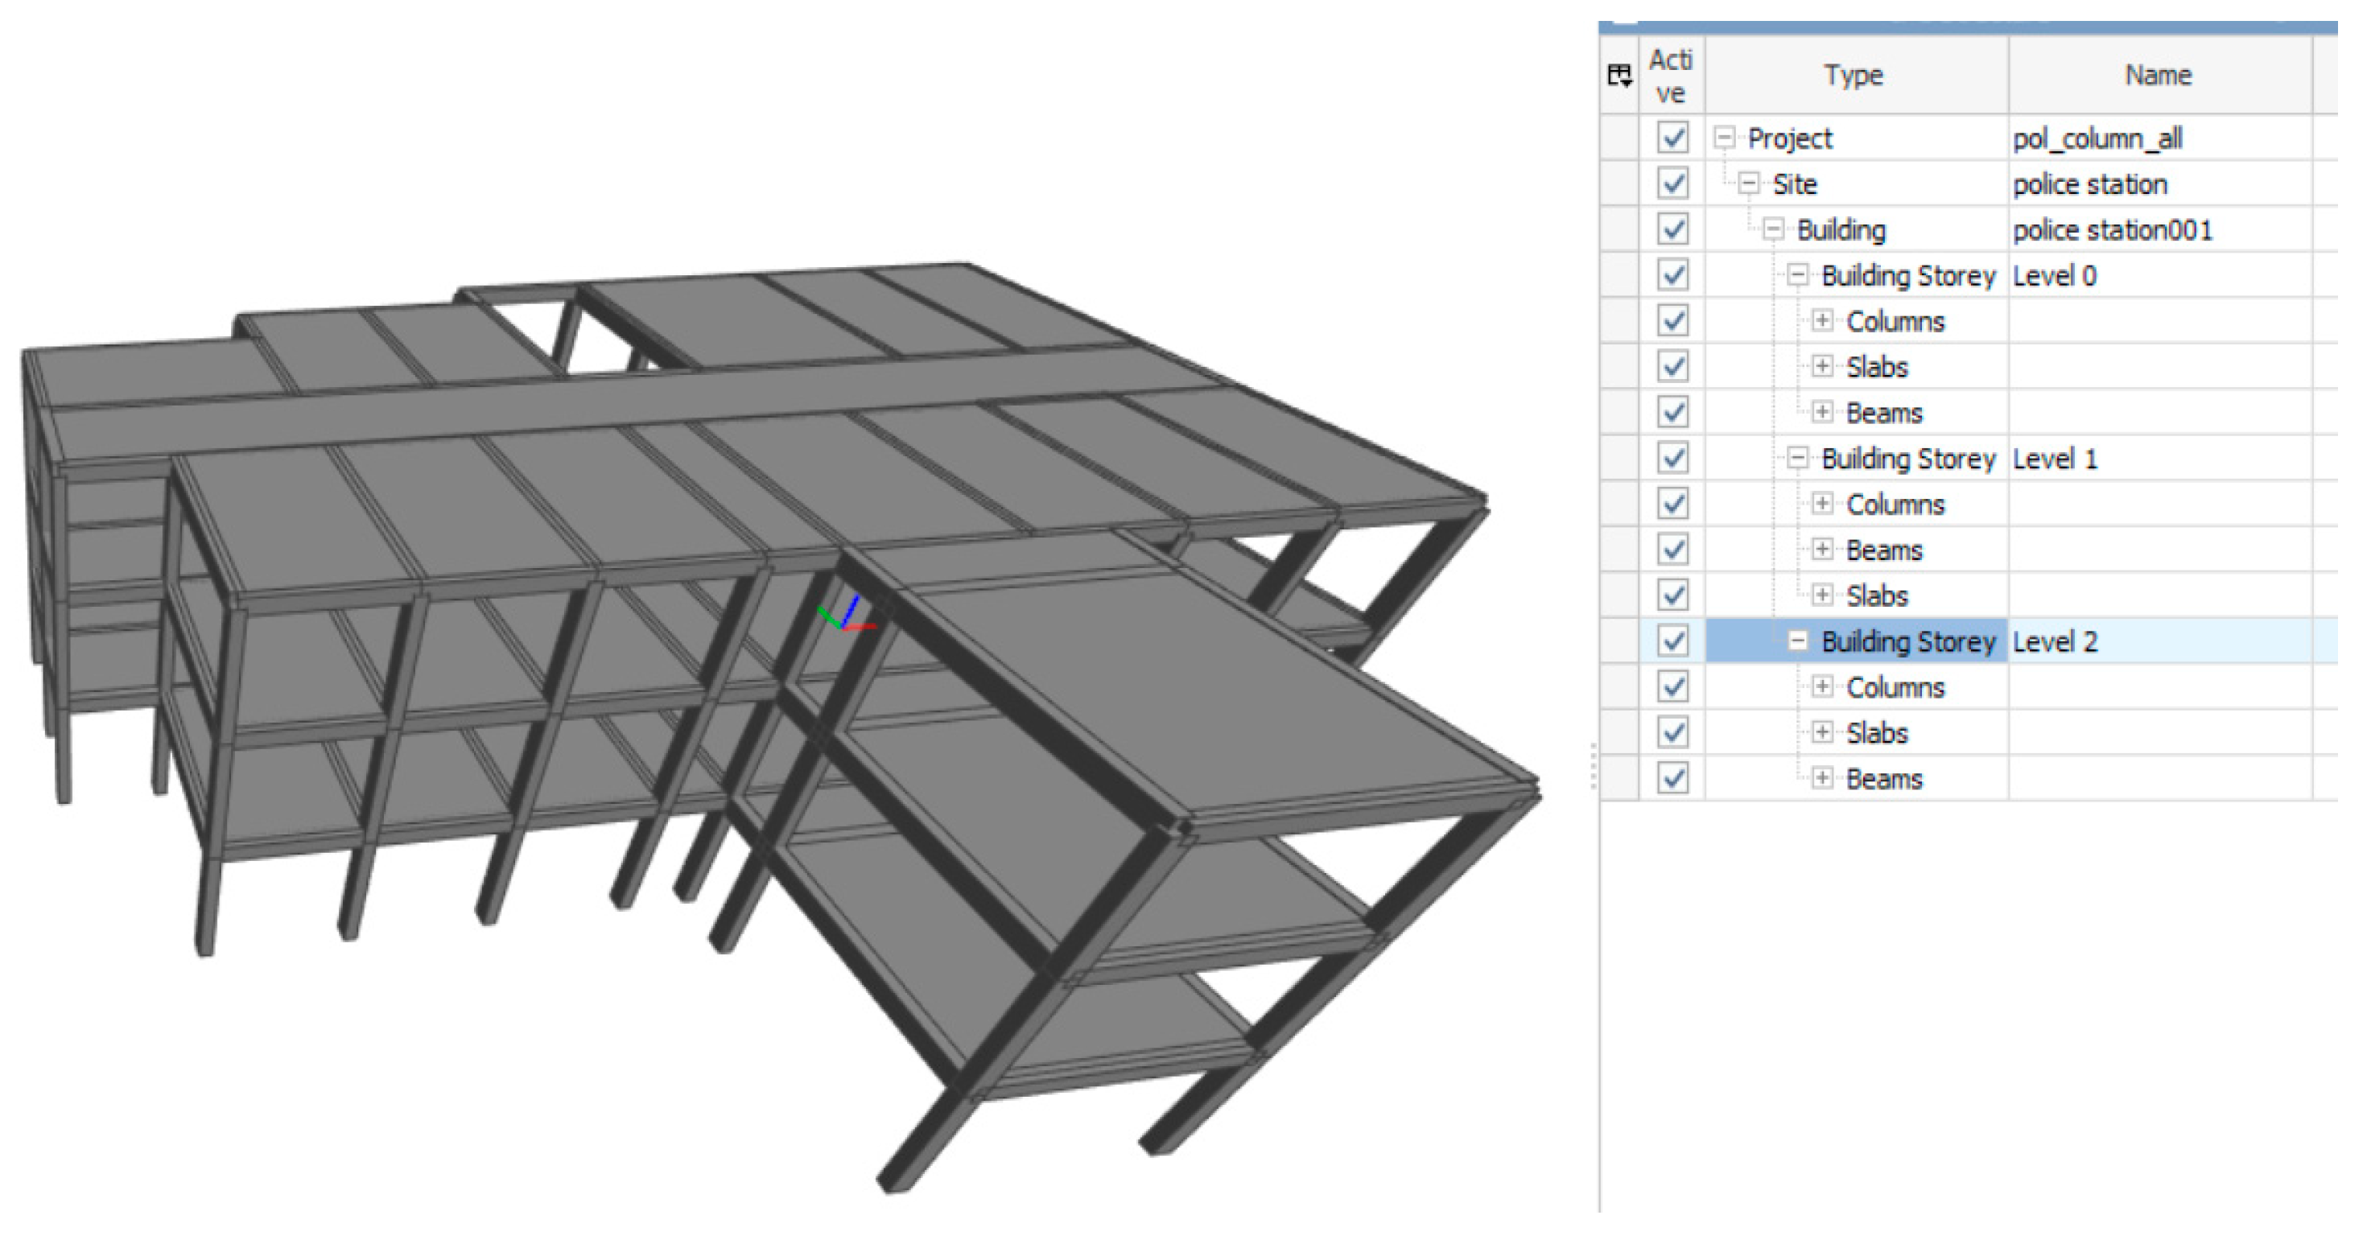Toggle Active checkbox for Level 0 Columns
This screenshot has height=1240, width=2367.
(x=1672, y=320)
